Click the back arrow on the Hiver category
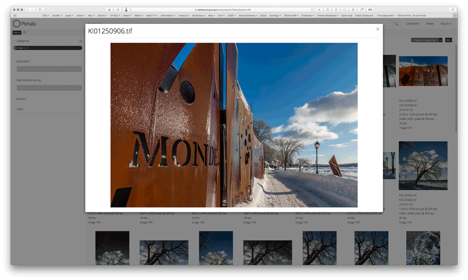The image size is (468, 280). (15, 48)
